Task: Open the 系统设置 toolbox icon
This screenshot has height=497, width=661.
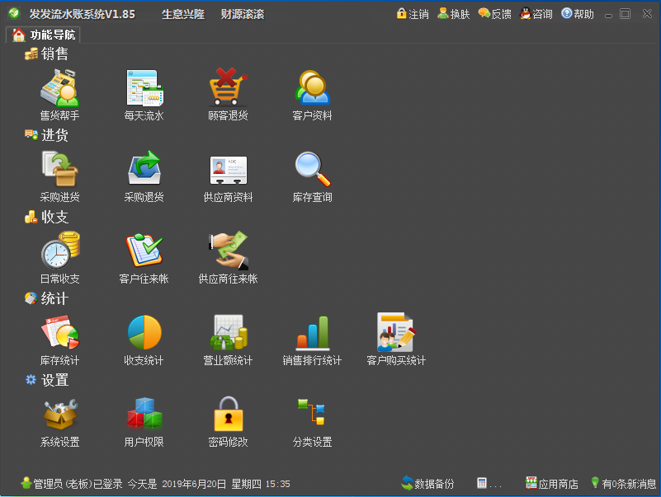Action: [59, 414]
